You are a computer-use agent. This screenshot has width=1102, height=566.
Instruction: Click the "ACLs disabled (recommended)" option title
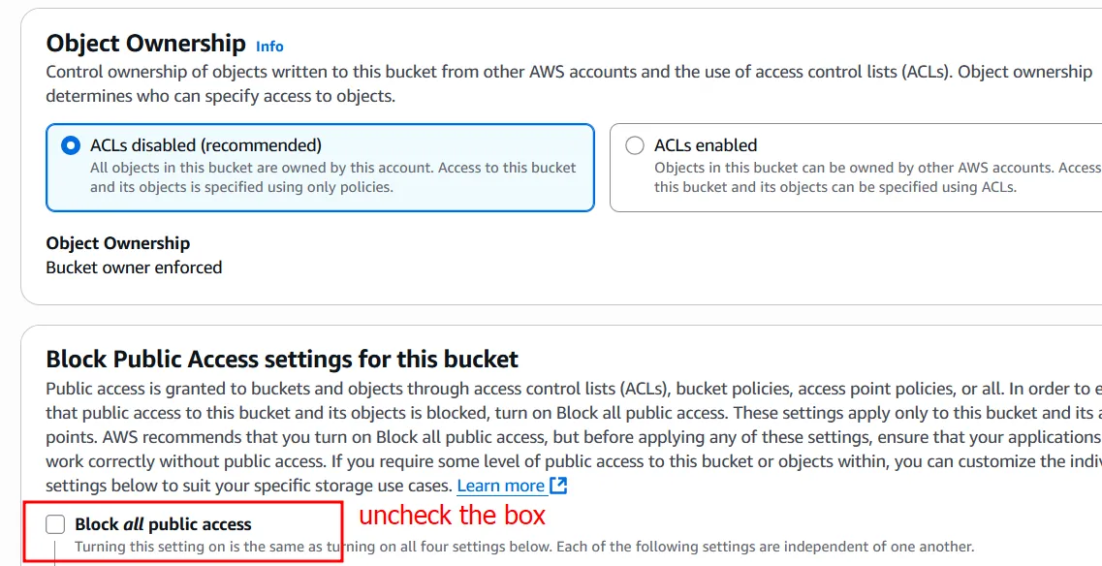205,145
